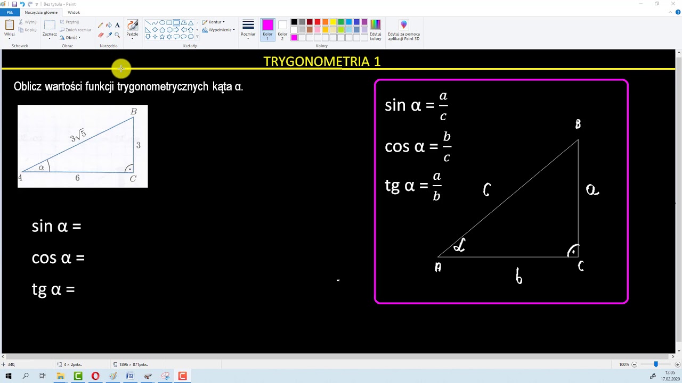The image size is (682, 383).
Task: Select the Text tool
Action: [x=117, y=25]
